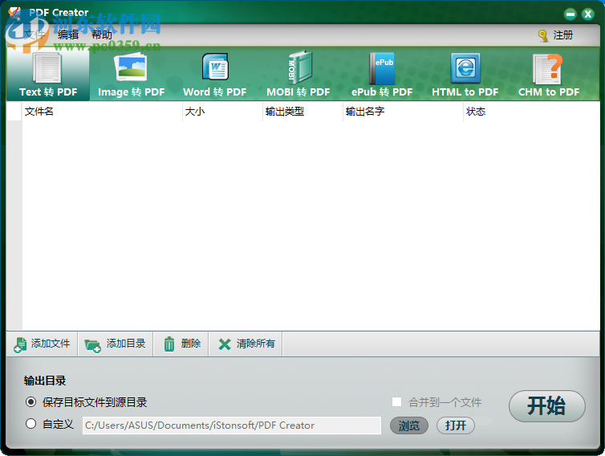Choose the Word 转 PDF converter
This screenshot has height=456, width=605.
click(215, 74)
